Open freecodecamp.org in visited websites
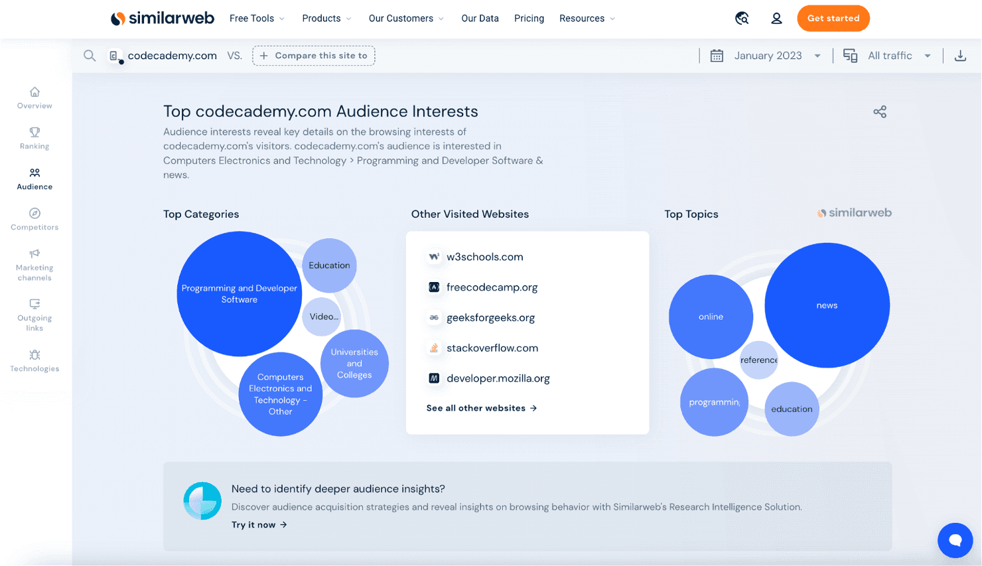 pyautogui.click(x=492, y=287)
